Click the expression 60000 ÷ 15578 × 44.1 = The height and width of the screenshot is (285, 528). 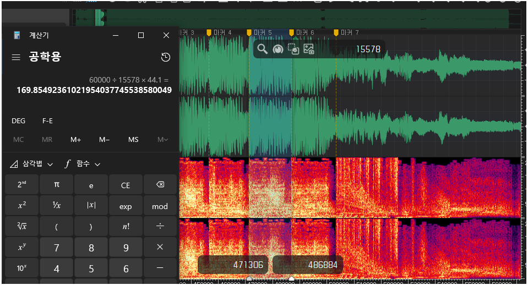pos(129,80)
